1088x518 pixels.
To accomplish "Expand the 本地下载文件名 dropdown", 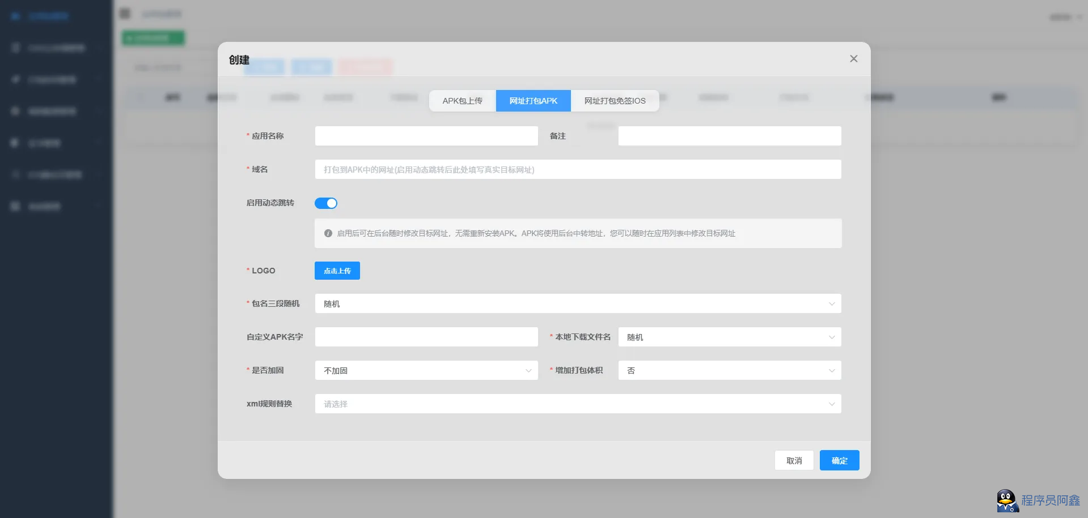I will tap(729, 337).
